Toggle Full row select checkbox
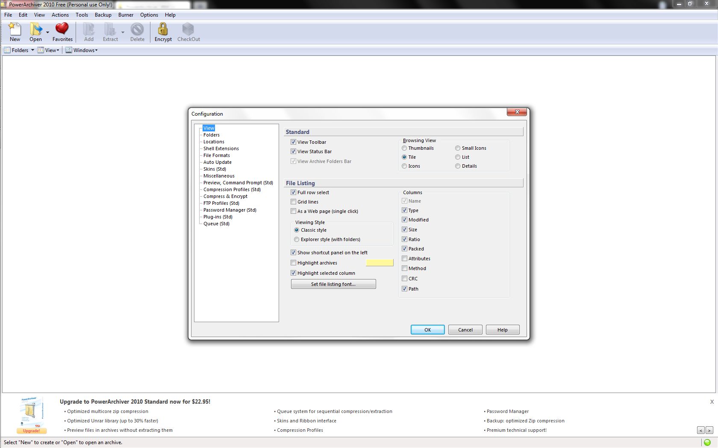The width and height of the screenshot is (718, 448). click(293, 192)
